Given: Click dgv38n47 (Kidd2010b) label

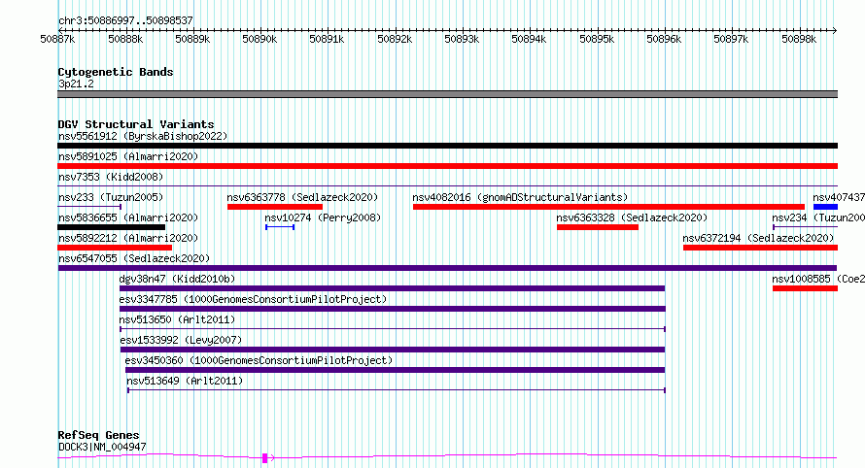Looking at the screenshot, I should 177,279.
